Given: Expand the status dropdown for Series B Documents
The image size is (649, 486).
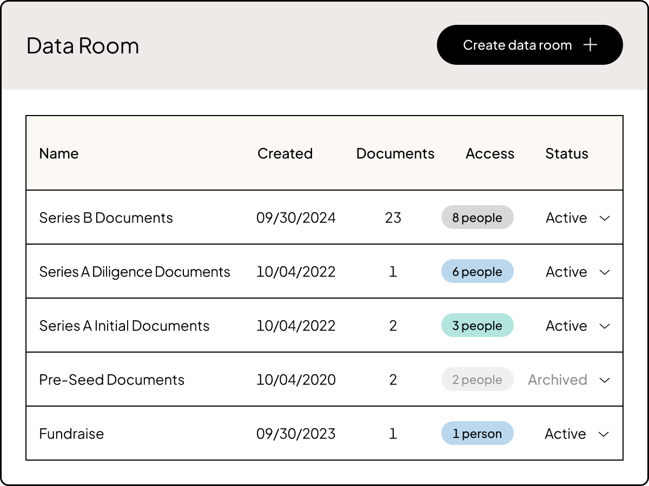Looking at the screenshot, I should [605, 218].
